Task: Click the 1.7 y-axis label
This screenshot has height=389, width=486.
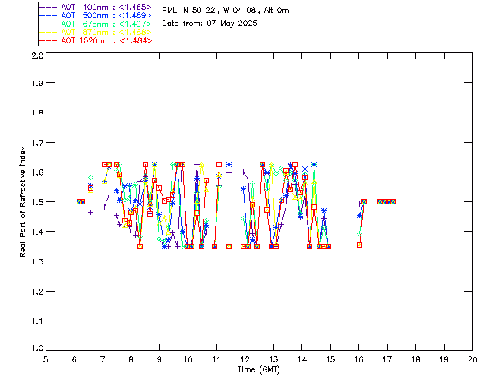Action: [x=37, y=142]
